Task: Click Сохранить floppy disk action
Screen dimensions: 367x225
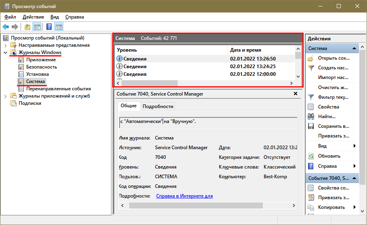Action: (x=333, y=126)
